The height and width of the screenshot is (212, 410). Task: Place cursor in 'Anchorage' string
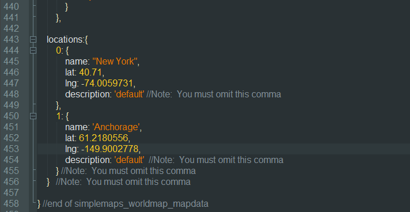116,127
